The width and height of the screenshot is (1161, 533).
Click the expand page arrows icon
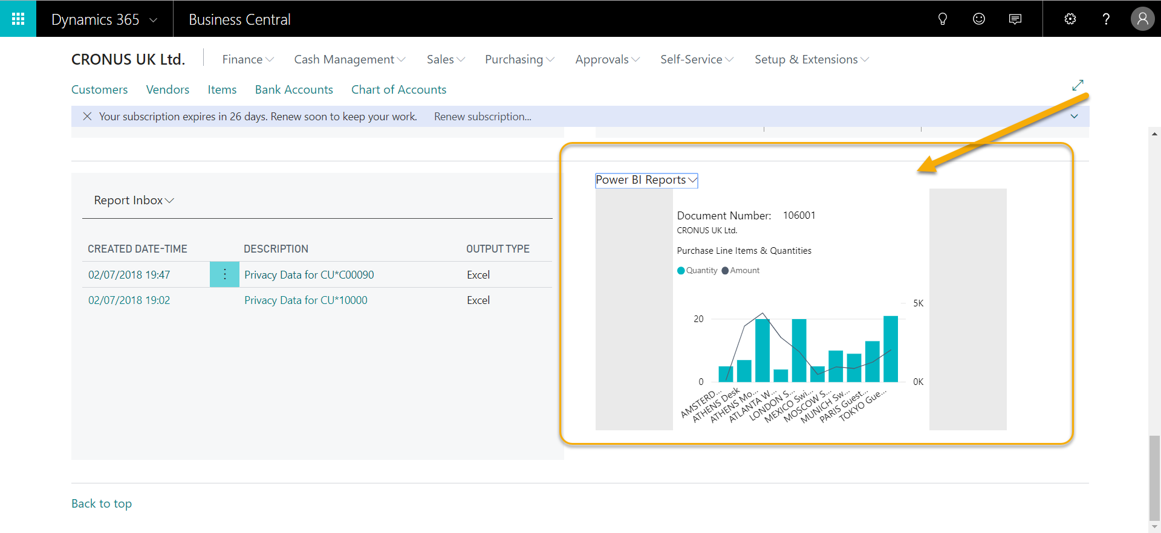click(1078, 85)
